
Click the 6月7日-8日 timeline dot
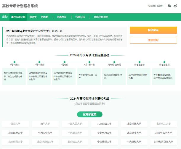pos(89,62)
